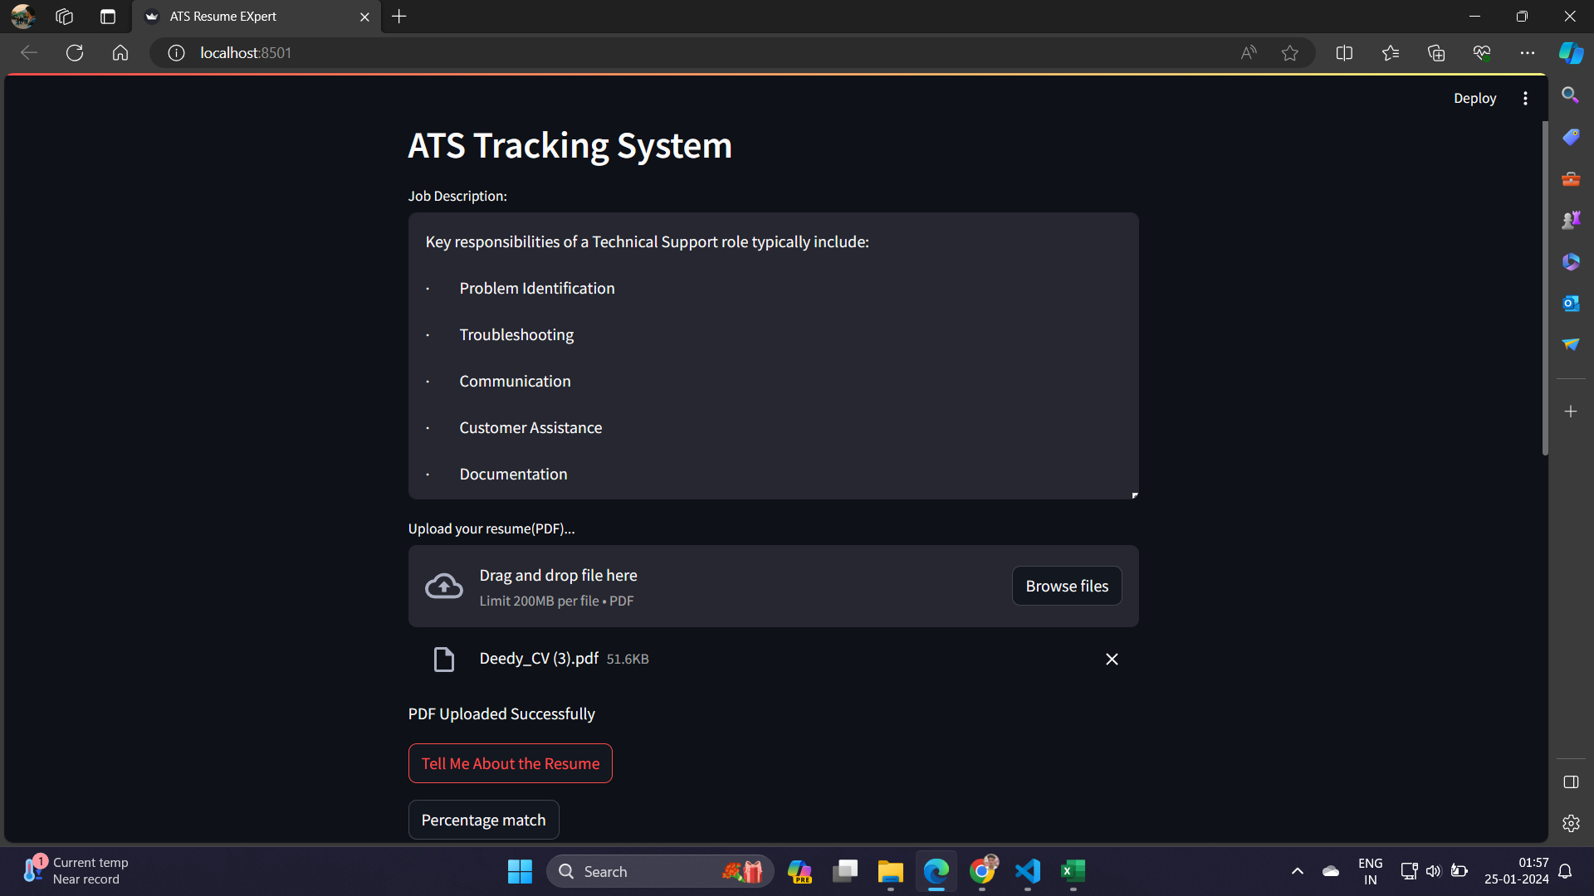Go to browser home page icon
Viewport: 1594px width, 896px height.
click(120, 53)
